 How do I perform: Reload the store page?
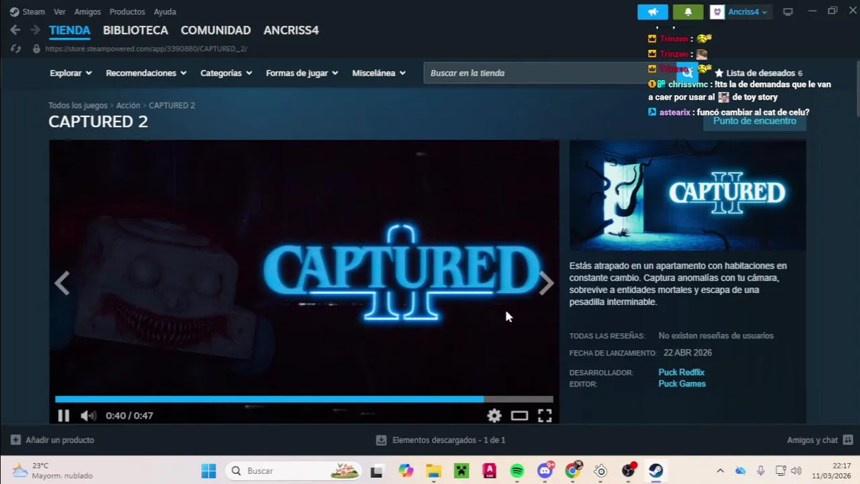point(16,49)
